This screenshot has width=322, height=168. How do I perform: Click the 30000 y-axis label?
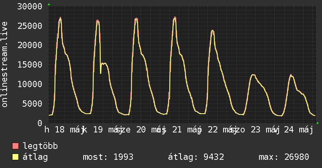point(30,6)
